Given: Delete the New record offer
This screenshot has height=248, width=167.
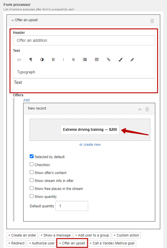Looking at the screenshot, I should coord(147,109).
